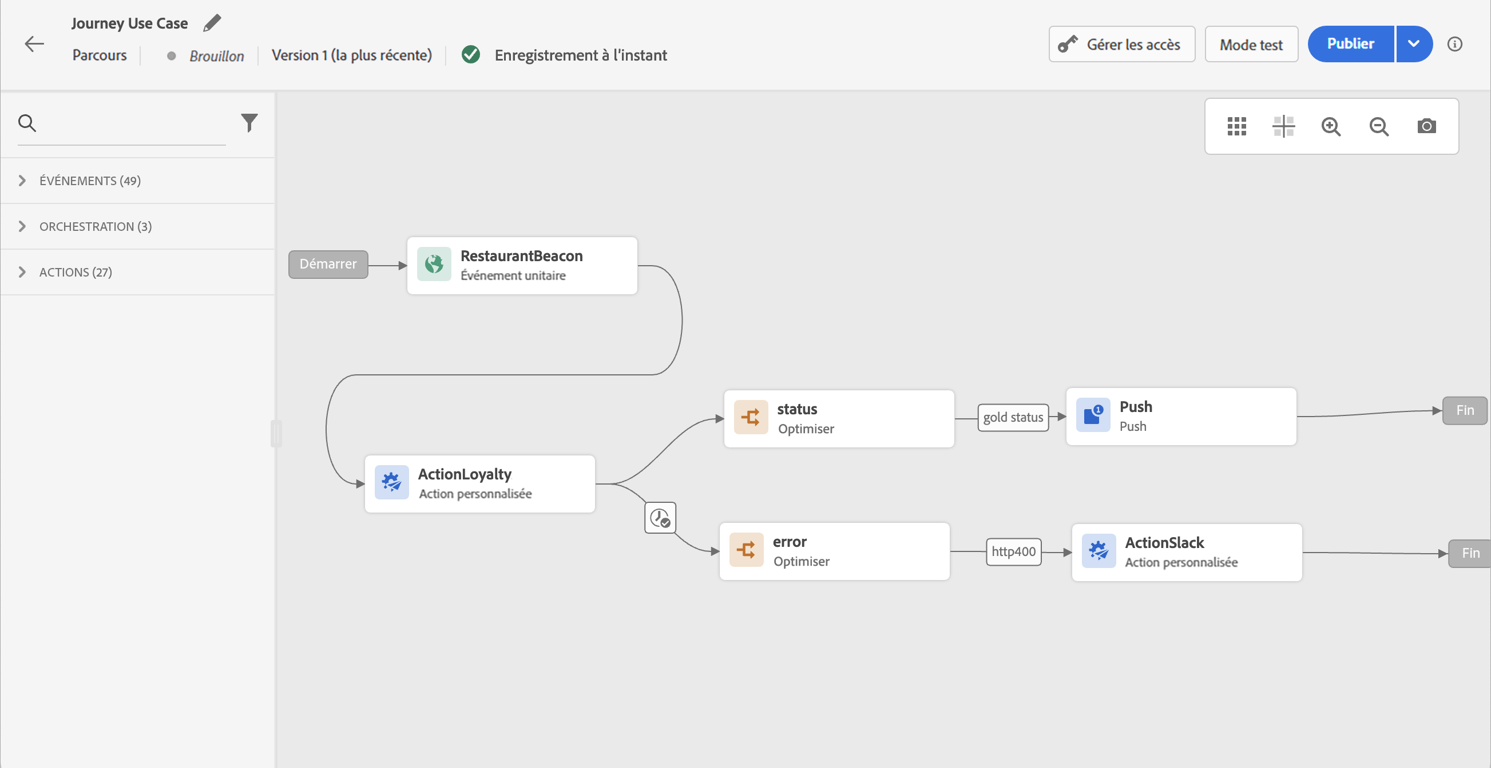The width and height of the screenshot is (1491, 768).
Task: Expand the ÉVÉNEMENTS (49) section
Action: click(90, 181)
